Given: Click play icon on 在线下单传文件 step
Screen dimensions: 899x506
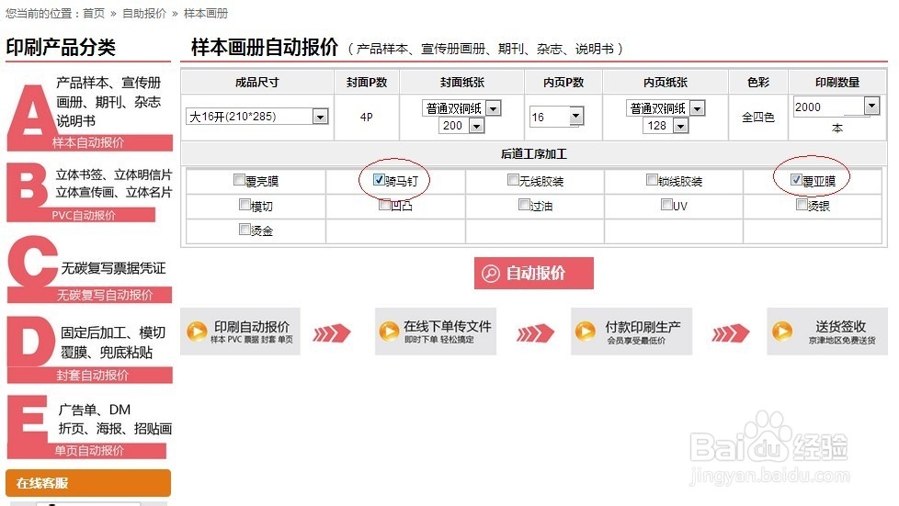Looking at the screenshot, I should (389, 332).
